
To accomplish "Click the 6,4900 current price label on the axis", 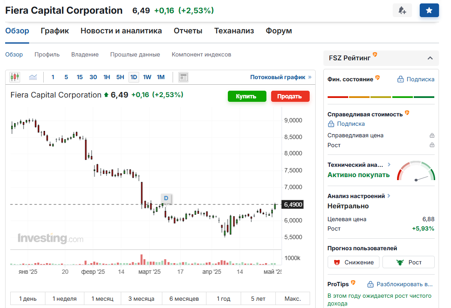I will coord(293,204).
